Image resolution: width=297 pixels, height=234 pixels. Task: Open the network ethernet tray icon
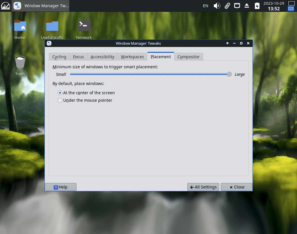[237, 6]
